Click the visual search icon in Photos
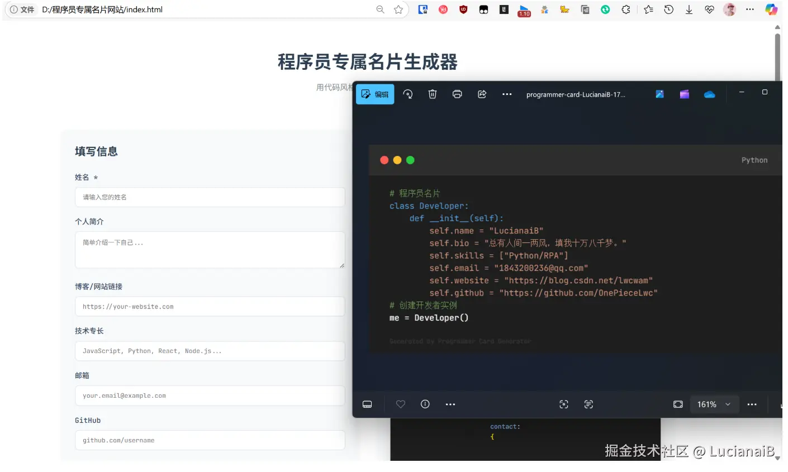This screenshot has height=472, width=788. [x=564, y=404]
